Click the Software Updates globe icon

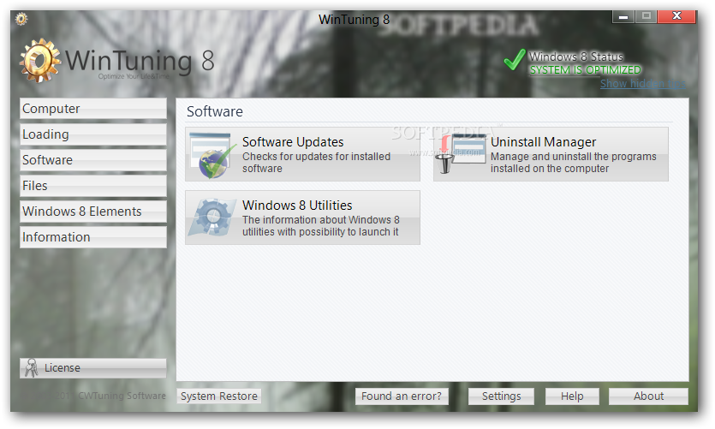click(212, 156)
